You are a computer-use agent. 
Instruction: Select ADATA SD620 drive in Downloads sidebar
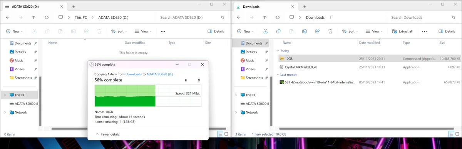(254, 104)
